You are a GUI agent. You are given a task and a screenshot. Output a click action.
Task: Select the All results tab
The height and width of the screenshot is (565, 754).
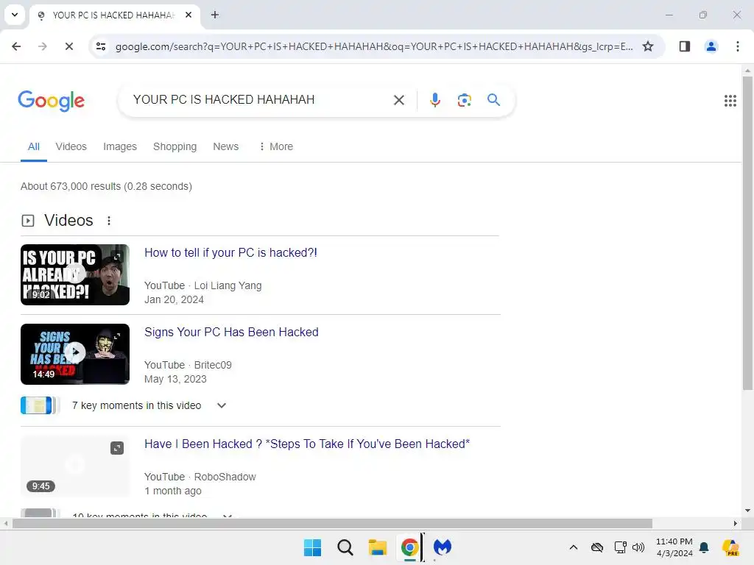34,146
